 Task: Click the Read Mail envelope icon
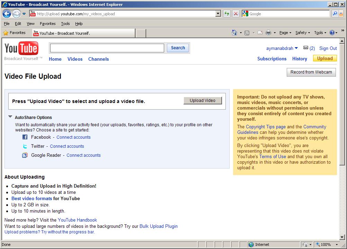(260, 33)
